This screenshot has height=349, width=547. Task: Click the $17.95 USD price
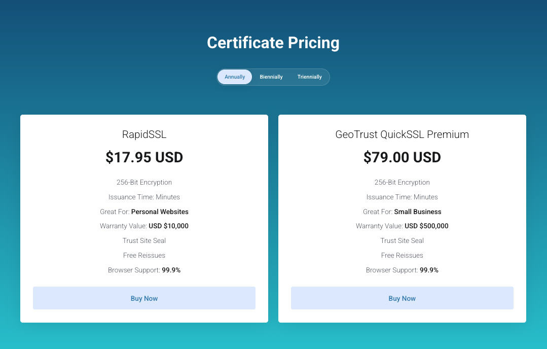pyautogui.click(x=144, y=157)
